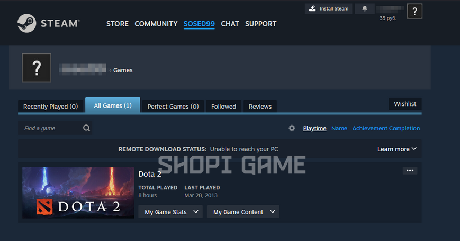The height and width of the screenshot is (241, 460).
Task: Open the notifications bell
Action: 365,8
